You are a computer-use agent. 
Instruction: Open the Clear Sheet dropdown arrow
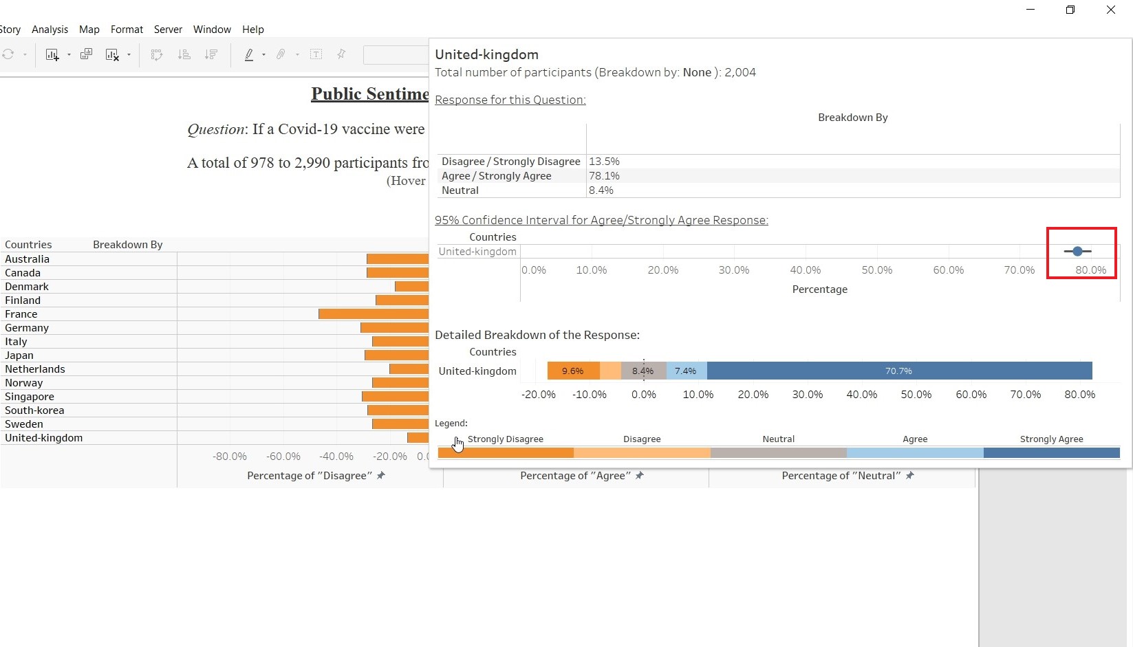(129, 55)
